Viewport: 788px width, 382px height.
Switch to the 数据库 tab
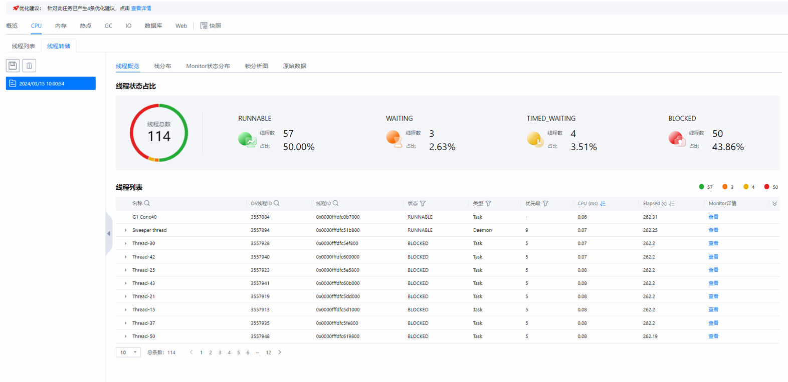click(153, 26)
